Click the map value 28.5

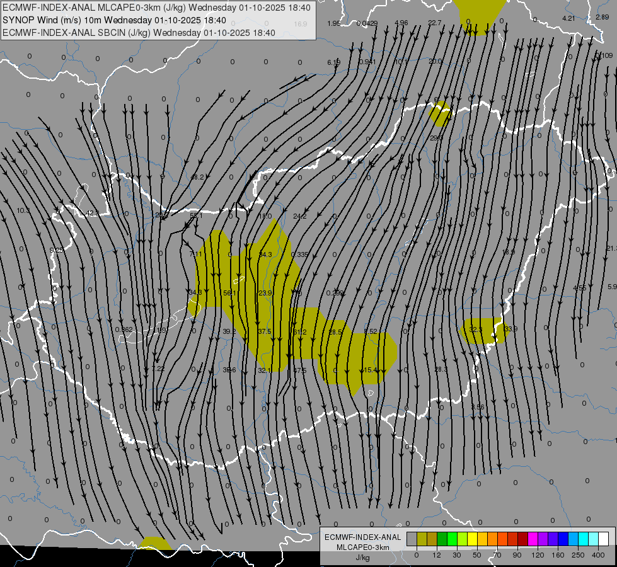[335, 332]
